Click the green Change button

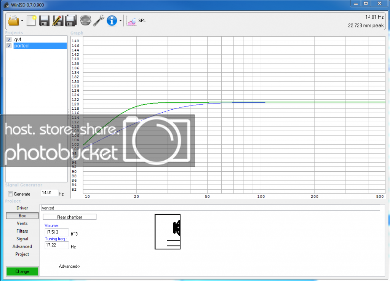pos(22,271)
